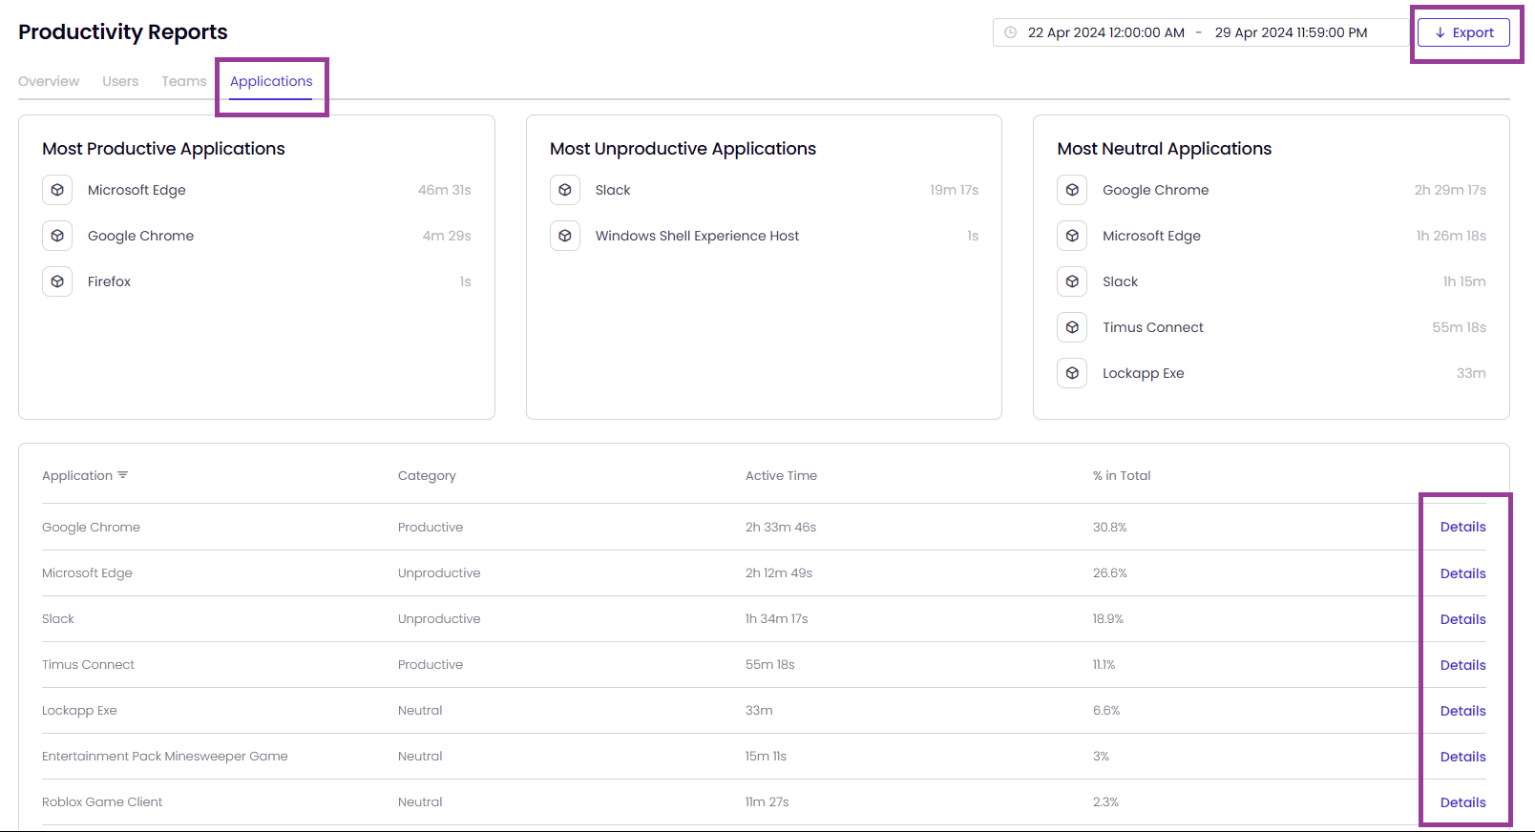Show Details for Roblox Game Client
The height and width of the screenshot is (832, 1535).
click(1462, 802)
